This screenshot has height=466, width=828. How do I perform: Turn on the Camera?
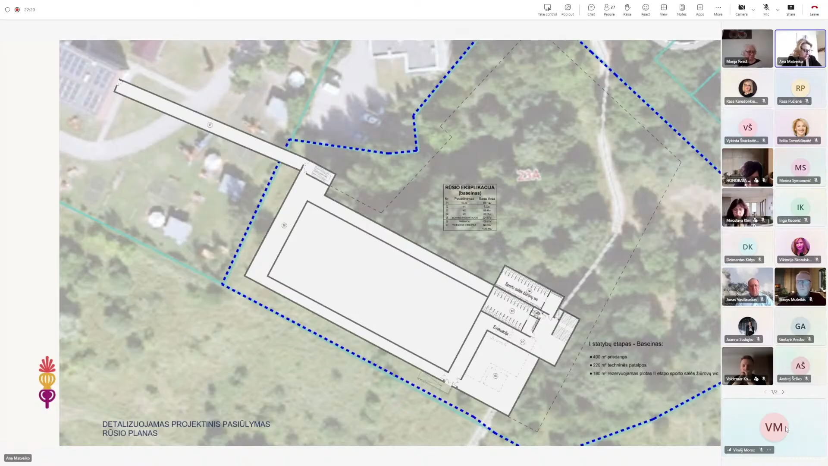click(x=741, y=9)
